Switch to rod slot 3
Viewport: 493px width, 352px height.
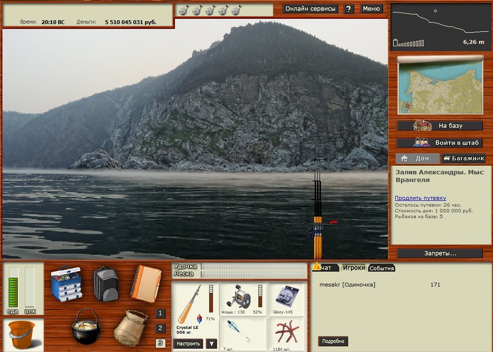click(x=160, y=343)
